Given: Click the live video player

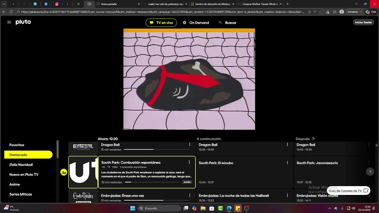Looking at the screenshot, I should tap(189, 79).
